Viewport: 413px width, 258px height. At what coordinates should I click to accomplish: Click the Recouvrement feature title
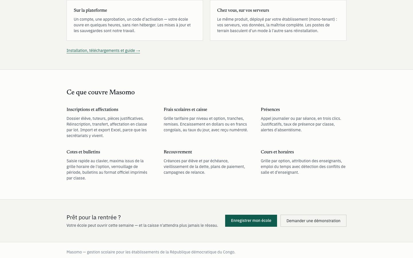178,152
